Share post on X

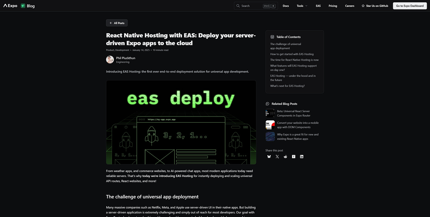[x=277, y=157]
